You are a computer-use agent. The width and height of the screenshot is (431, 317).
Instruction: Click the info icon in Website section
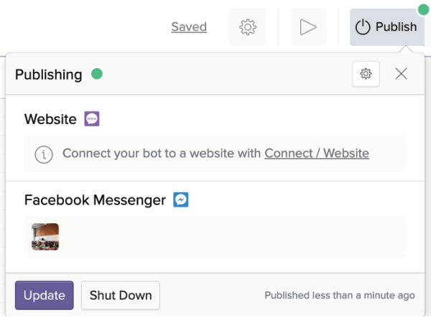(44, 153)
